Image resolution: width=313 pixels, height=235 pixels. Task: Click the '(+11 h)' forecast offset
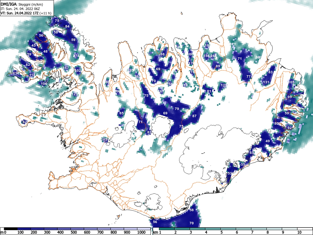click(45, 13)
